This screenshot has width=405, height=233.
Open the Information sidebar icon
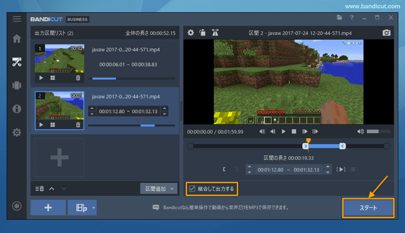tap(17, 109)
